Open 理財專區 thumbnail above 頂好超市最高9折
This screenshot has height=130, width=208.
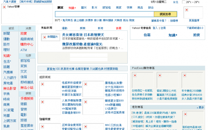tap(193, 118)
